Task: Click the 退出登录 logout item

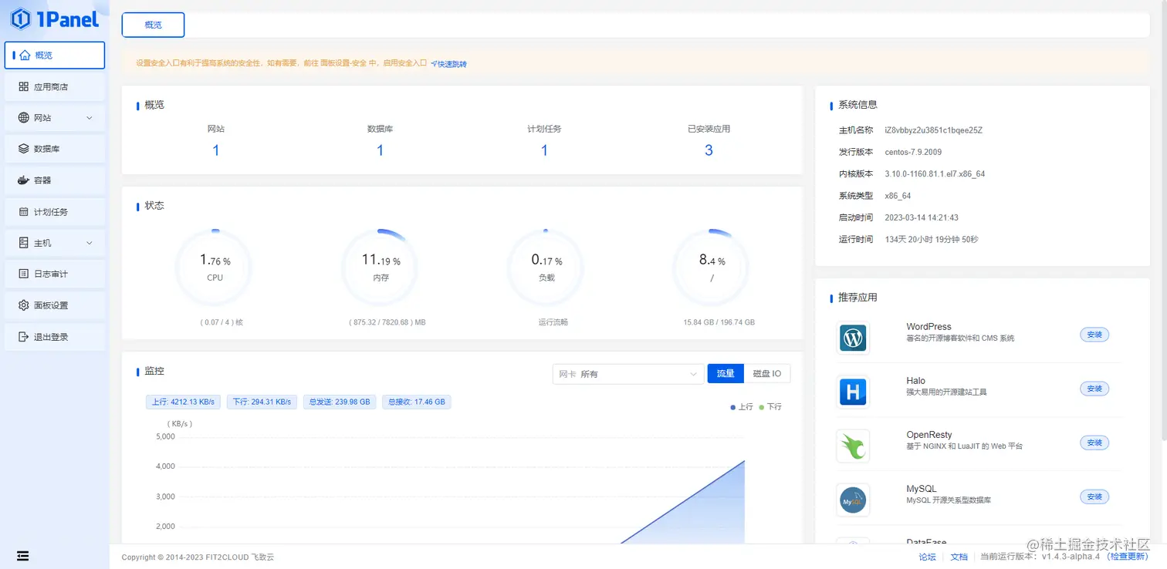Action: point(55,337)
